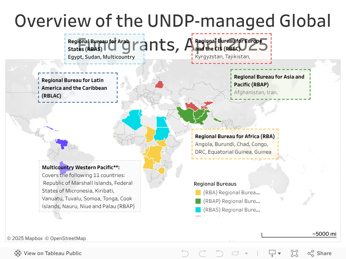Click the Undo arrow icon
Image resolution: width=346 pixels, height=259 pixels.
tap(185, 253)
